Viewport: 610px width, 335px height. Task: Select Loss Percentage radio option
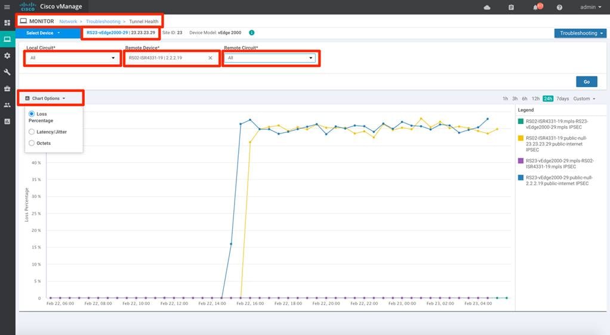[32, 114]
